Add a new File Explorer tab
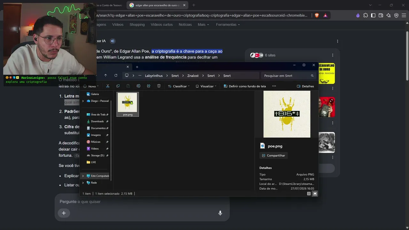The width and height of the screenshot is (409, 230). coord(137,67)
